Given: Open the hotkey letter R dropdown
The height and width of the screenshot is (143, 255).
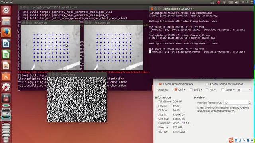Looking at the screenshot, I should [x=244, y=90].
